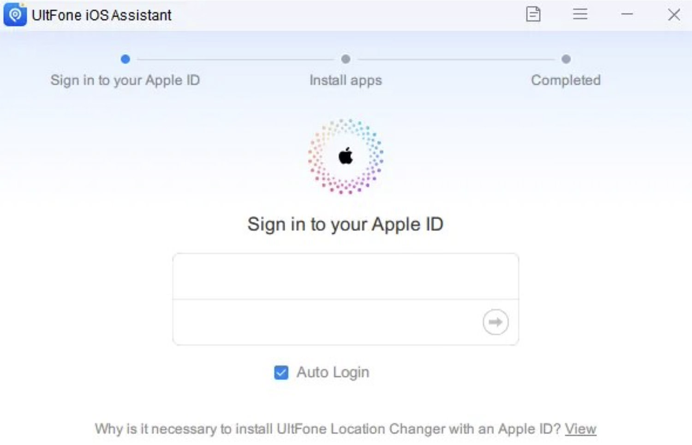Select the 'Completed' step label
The width and height of the screenshot is (692, 445).
coord(566,80)
